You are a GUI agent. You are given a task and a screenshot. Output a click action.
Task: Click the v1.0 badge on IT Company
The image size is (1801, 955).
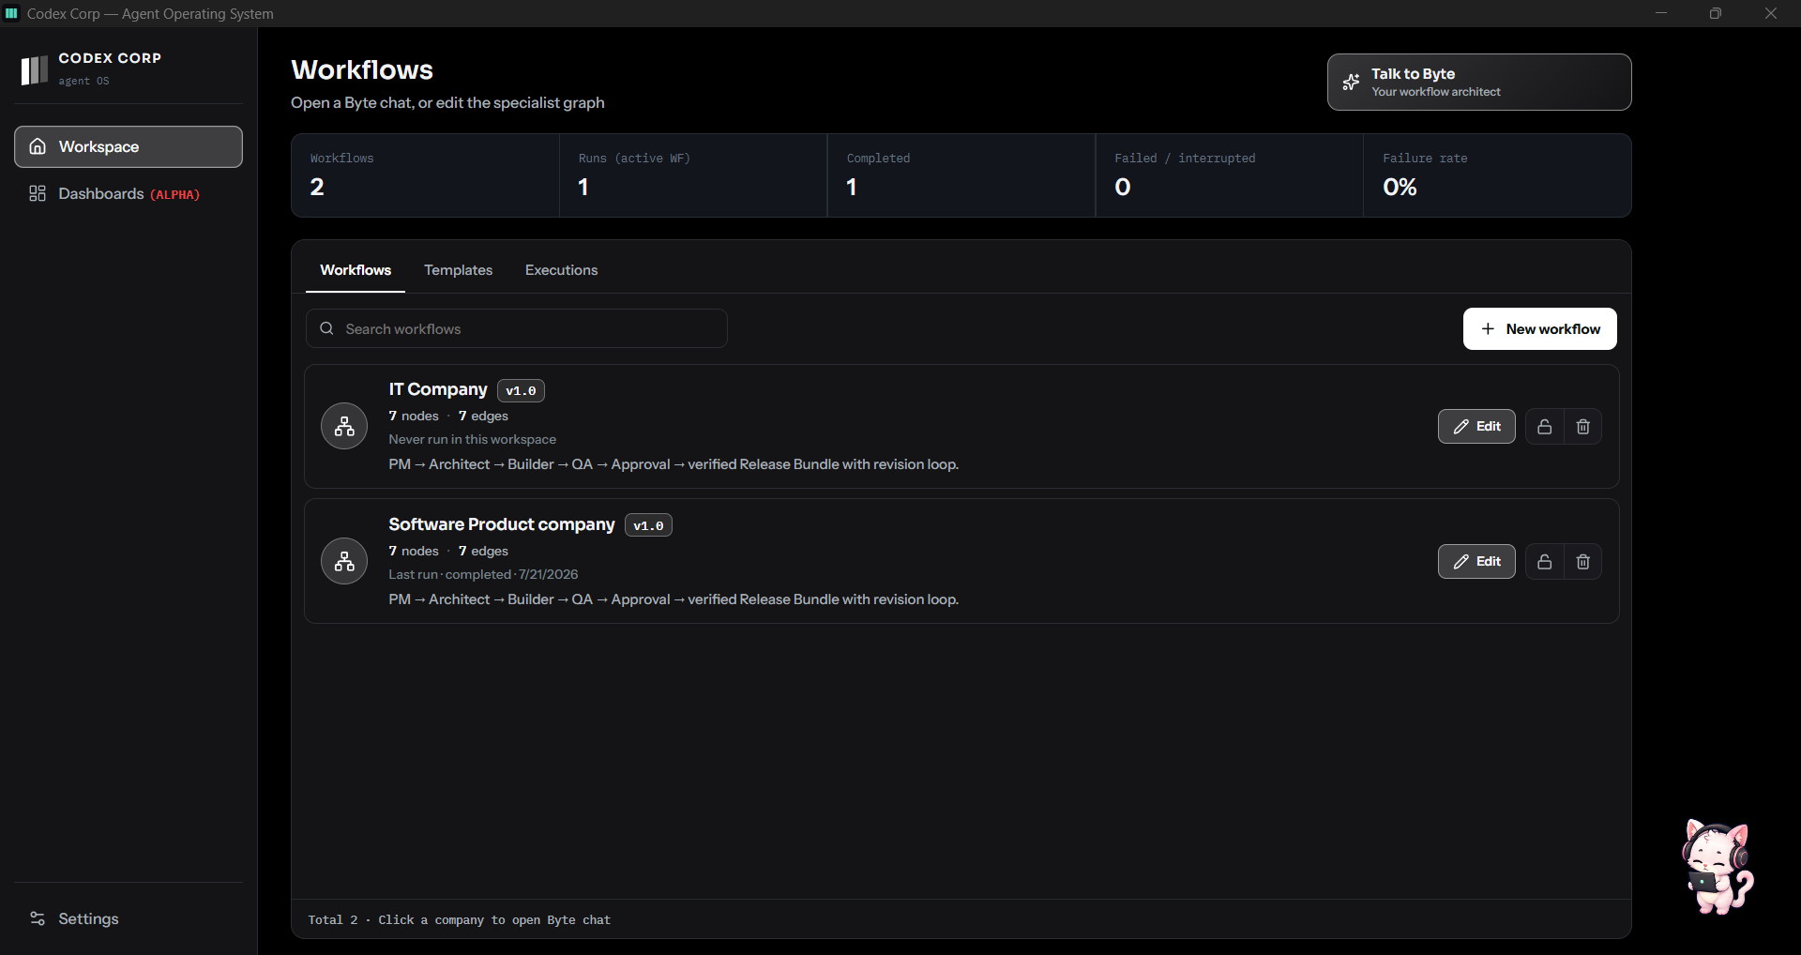pos(521,390)
